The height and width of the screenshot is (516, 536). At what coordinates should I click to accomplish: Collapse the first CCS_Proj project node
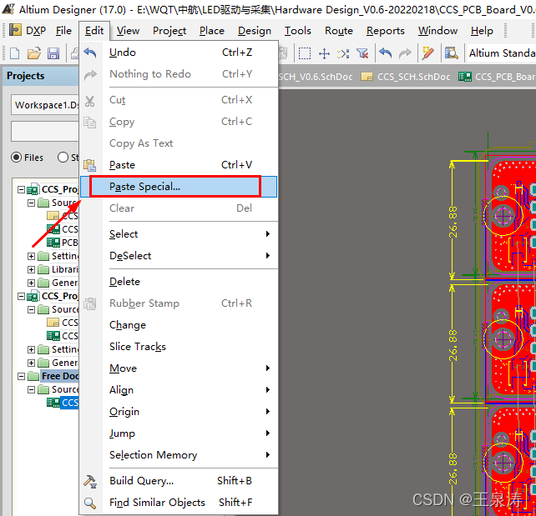coord(21,189)
